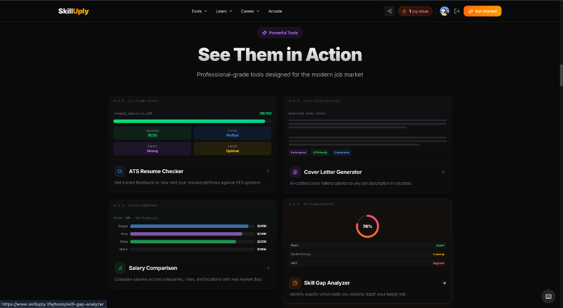This screenshot has width=563, height=308.
Task: Click the Cover Letter Generator document icon
Action: click(295, 172)
